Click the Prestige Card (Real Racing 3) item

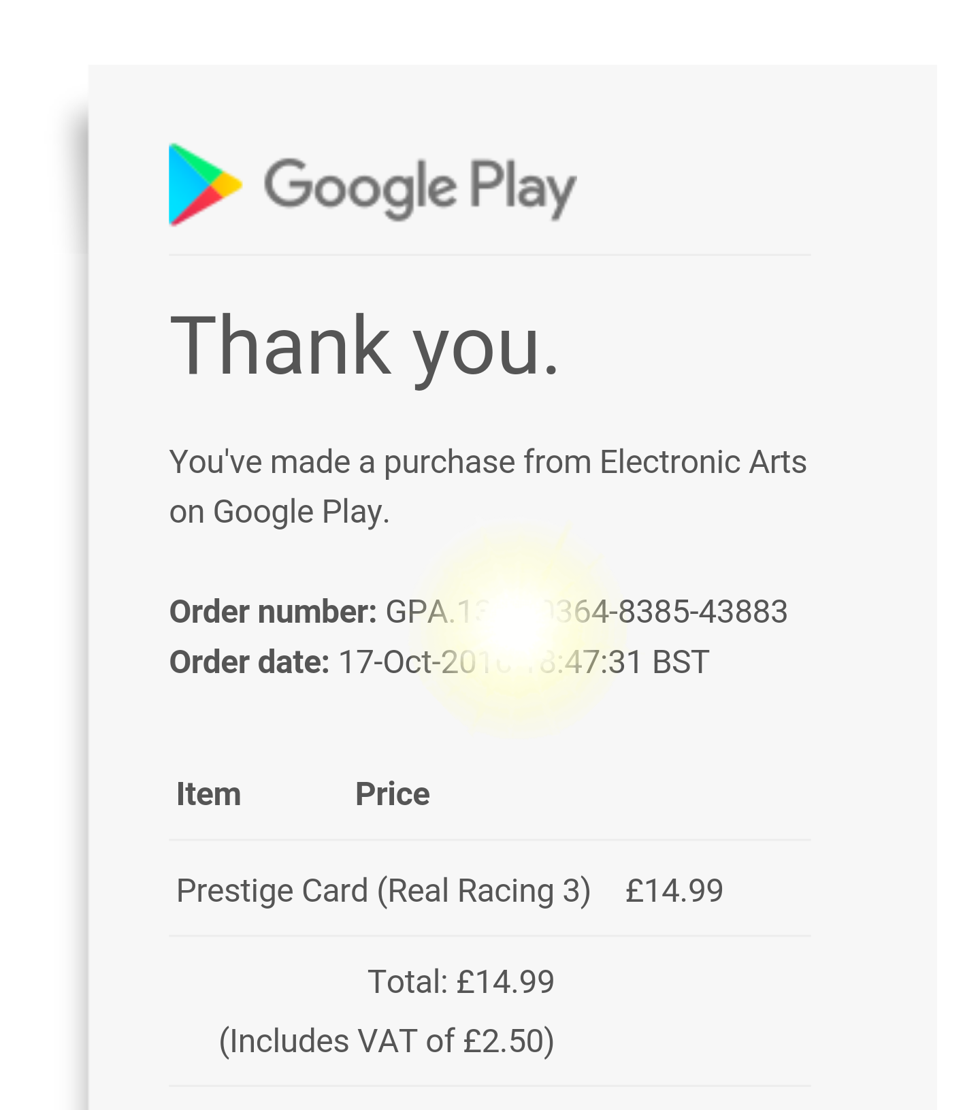tap(382, 890)
